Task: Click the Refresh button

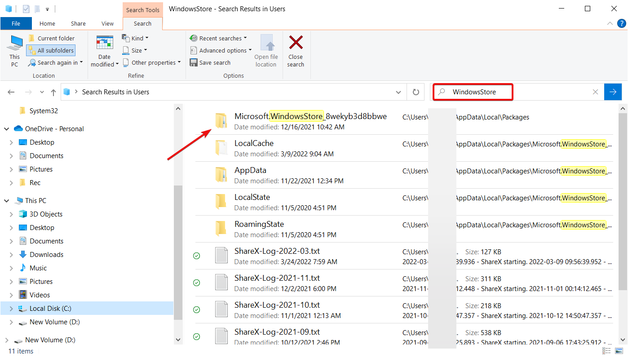Action: pyautogui.click(x=416, y=92)
